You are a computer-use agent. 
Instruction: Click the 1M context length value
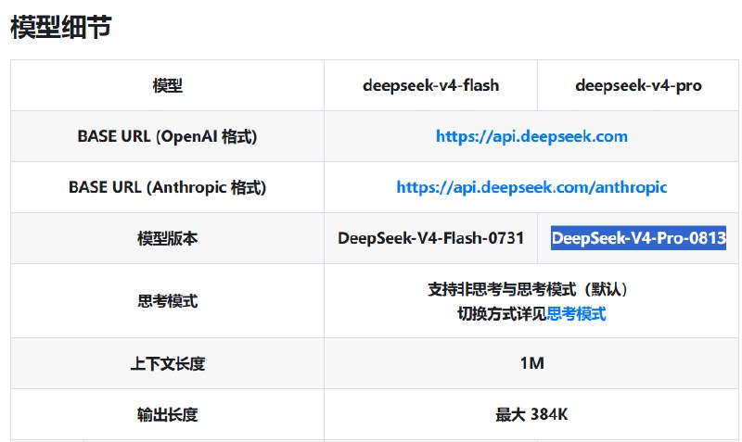coord(531,363)
